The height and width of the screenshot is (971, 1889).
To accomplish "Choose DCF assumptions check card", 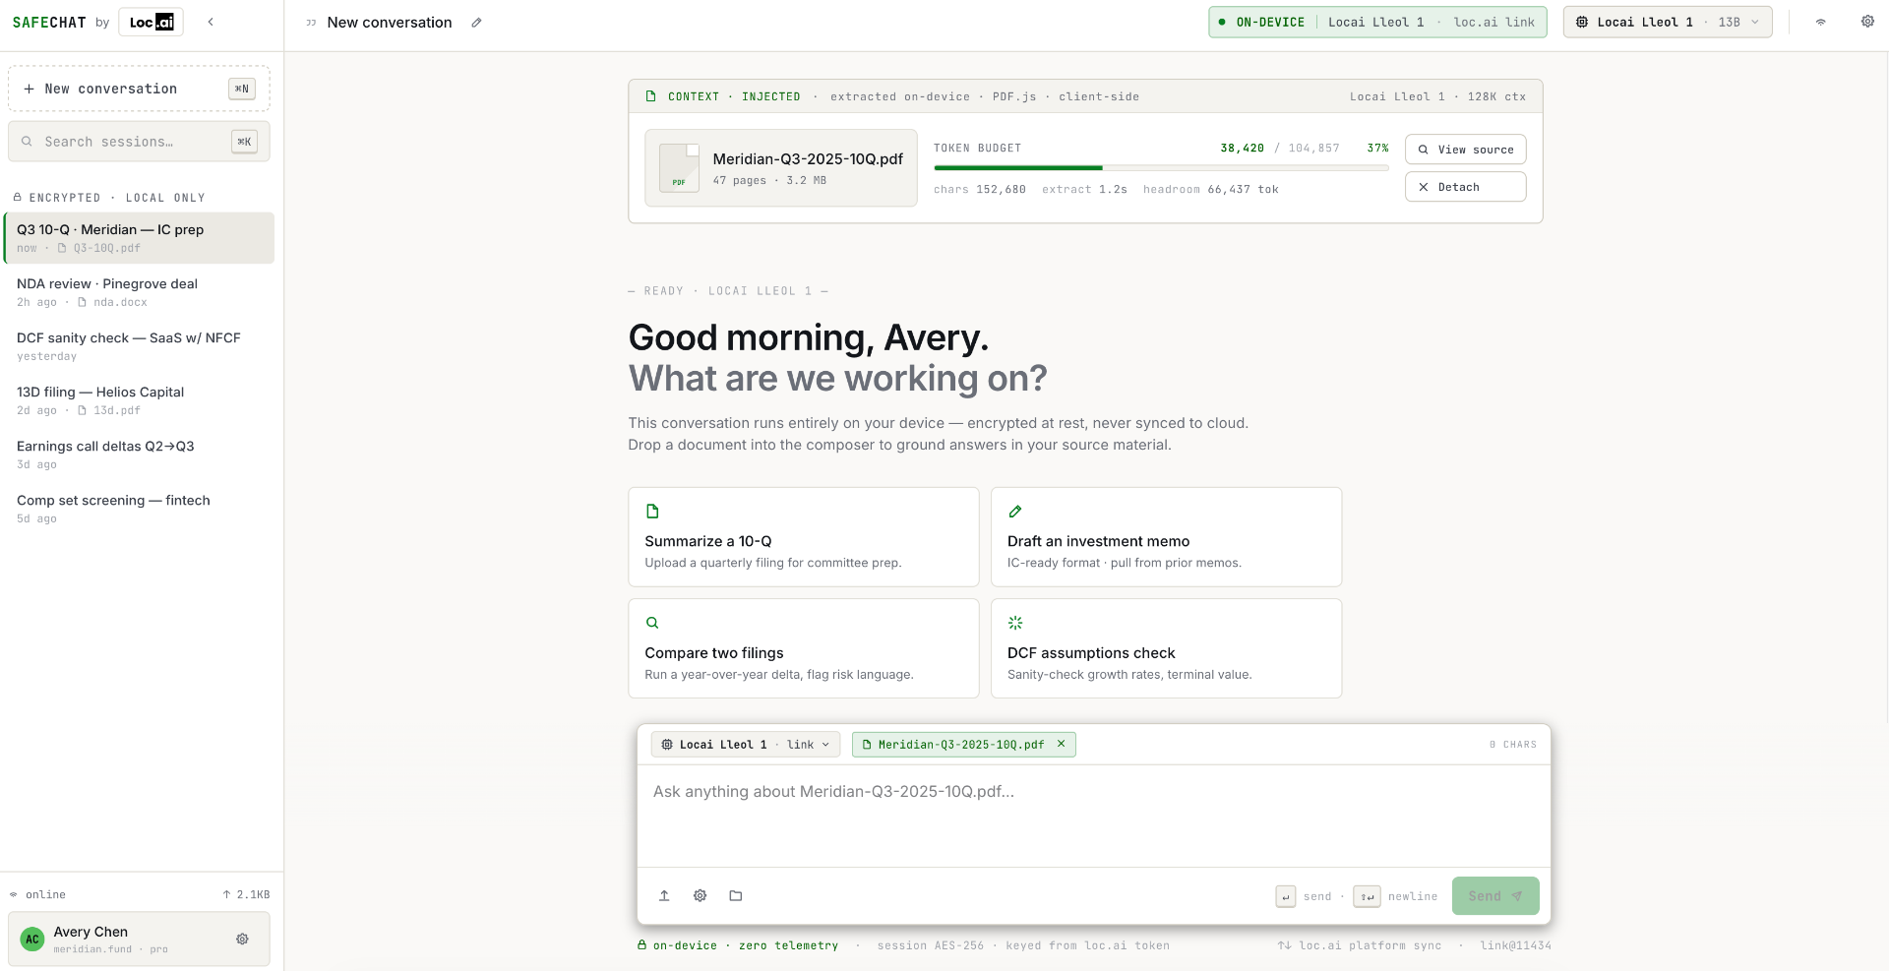I will 1166,648.
